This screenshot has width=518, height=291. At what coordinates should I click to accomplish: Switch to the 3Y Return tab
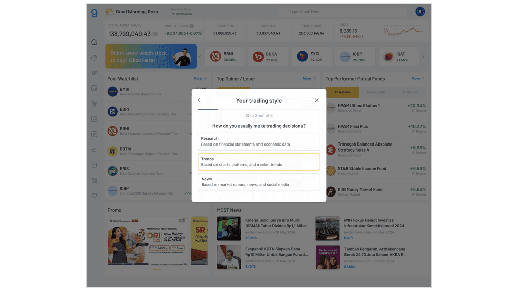coord(409,92)
